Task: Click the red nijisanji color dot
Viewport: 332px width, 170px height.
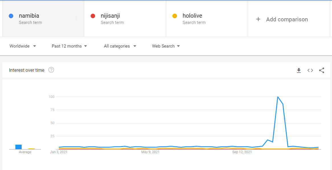Action: click(x=93, y=16)
